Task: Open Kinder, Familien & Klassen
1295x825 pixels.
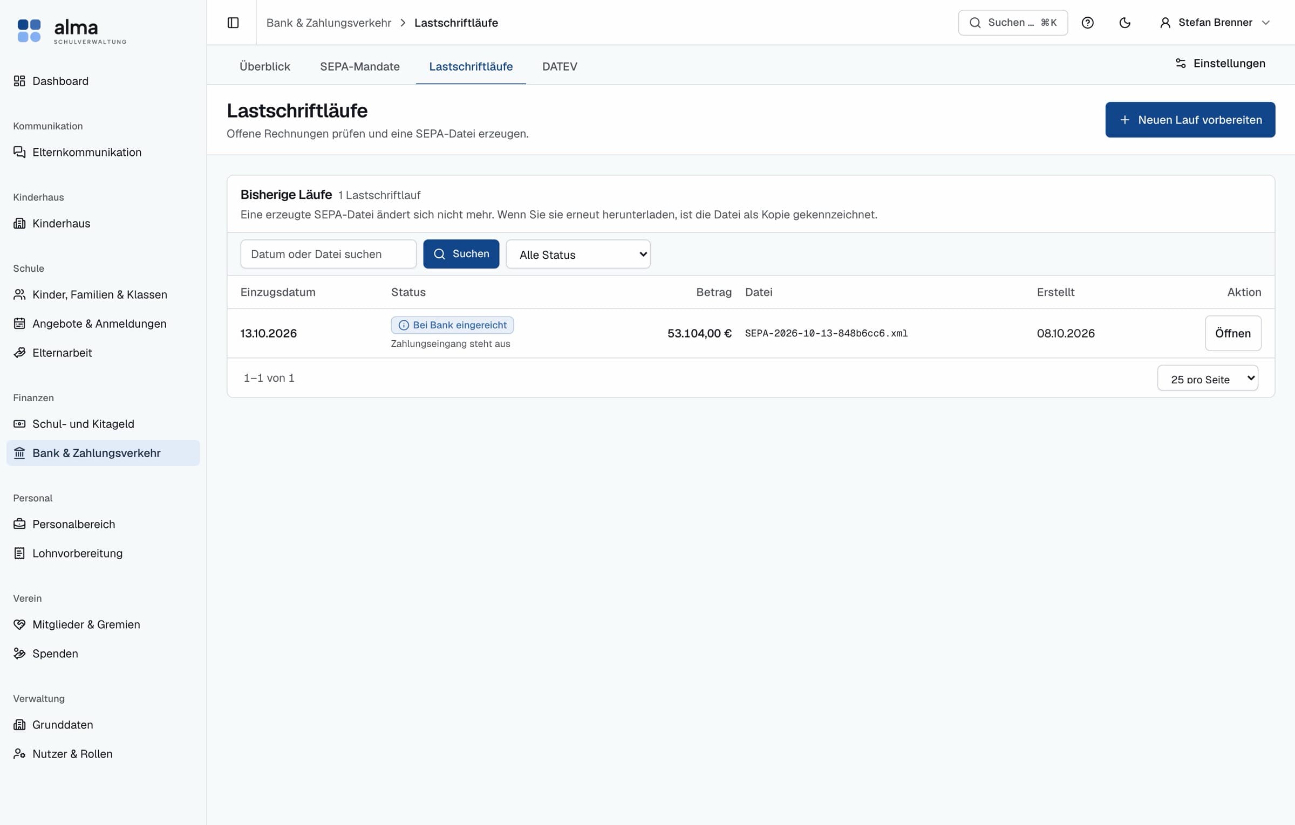Action: (103, 294)
